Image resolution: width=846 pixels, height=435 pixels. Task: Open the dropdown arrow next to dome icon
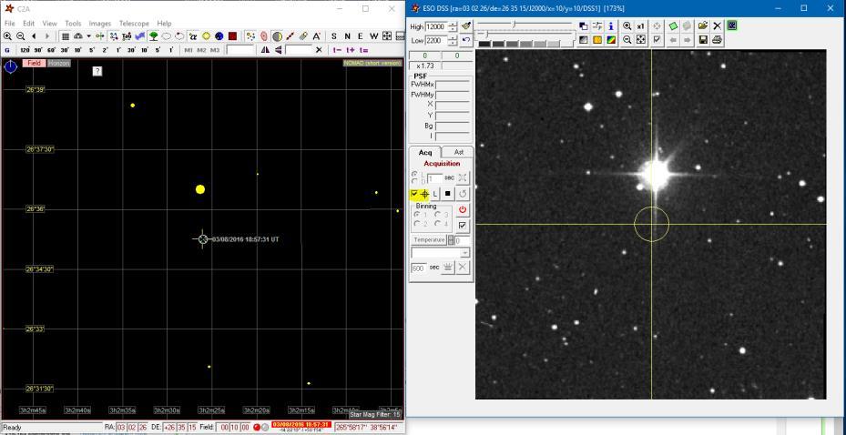click(x=88, y=36)
